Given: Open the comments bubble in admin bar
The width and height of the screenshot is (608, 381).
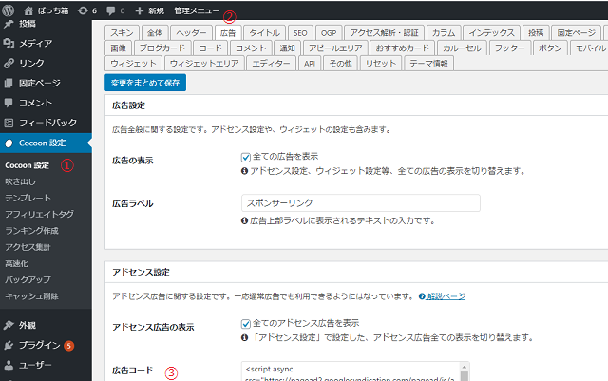Looking at the screenshot, I should click(x=115, y=9).
